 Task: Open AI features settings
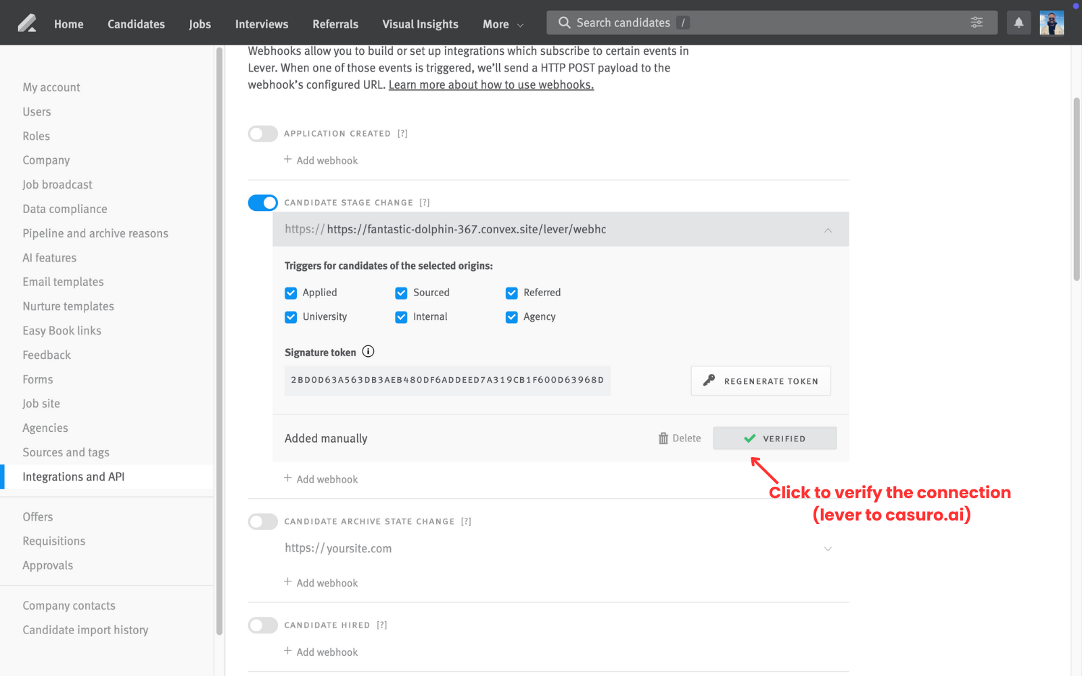coord(49,258)
